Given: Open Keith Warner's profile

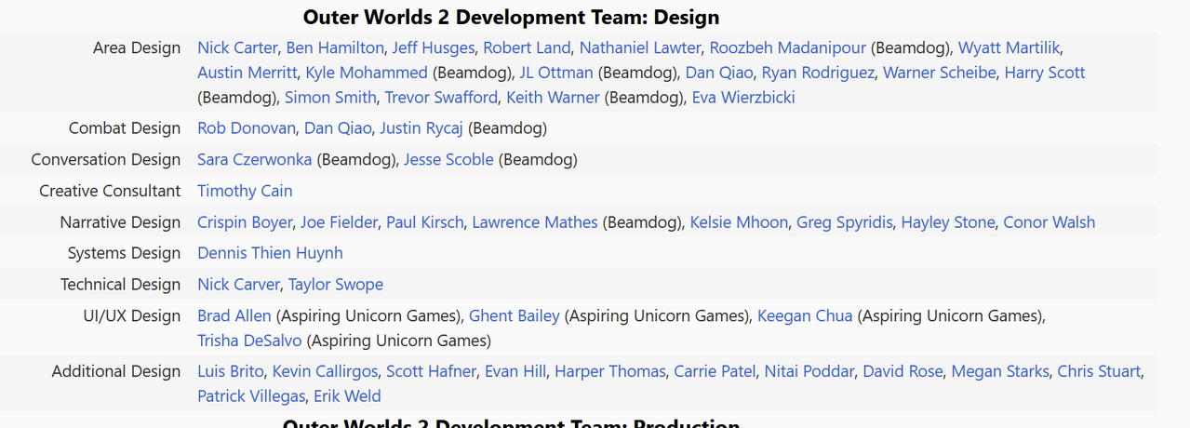Looking at the screenshot, I should [x=553, y=98].
